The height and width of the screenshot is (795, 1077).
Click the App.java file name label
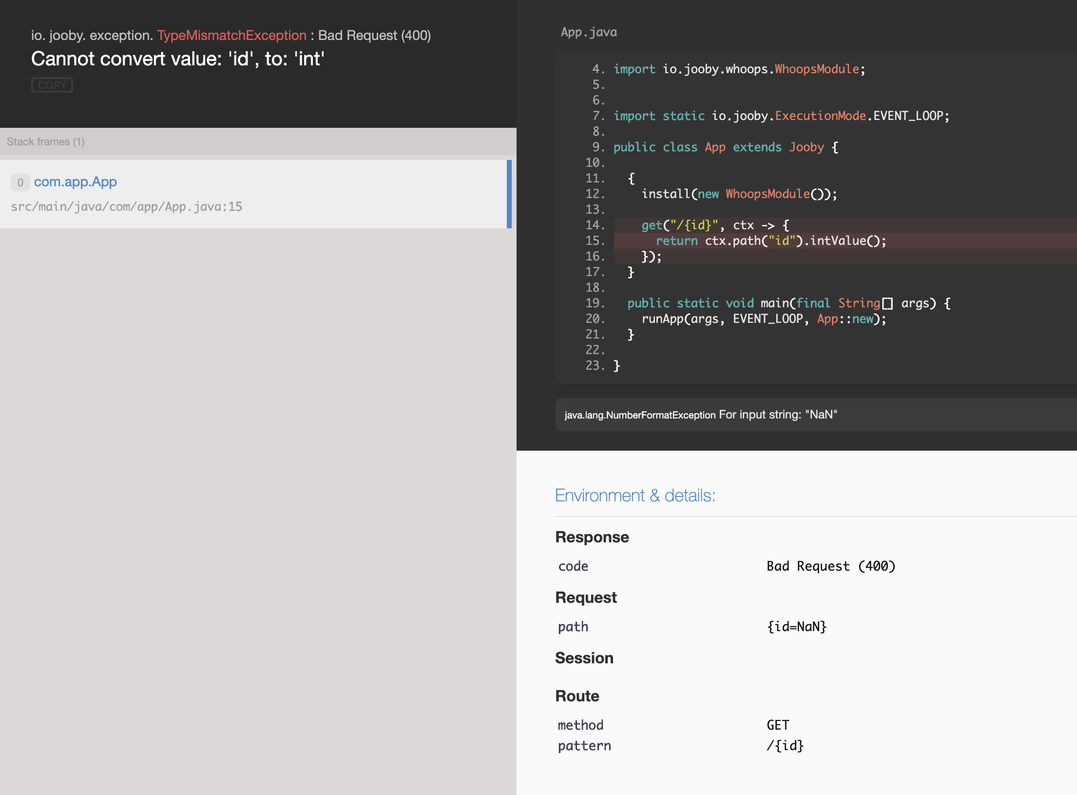tap(589, 32)
